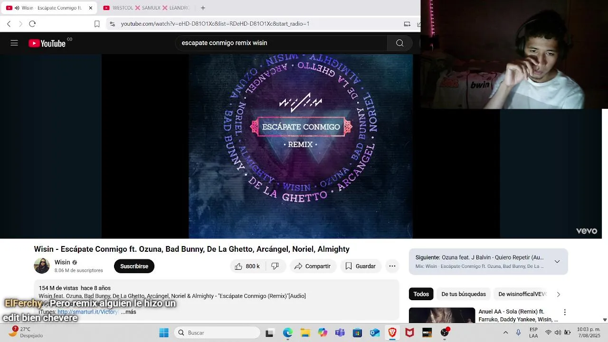Viewport: 608px width, 342px height.
Task: Open OBS Studio from the taskbar
Action: pos(445,332)
